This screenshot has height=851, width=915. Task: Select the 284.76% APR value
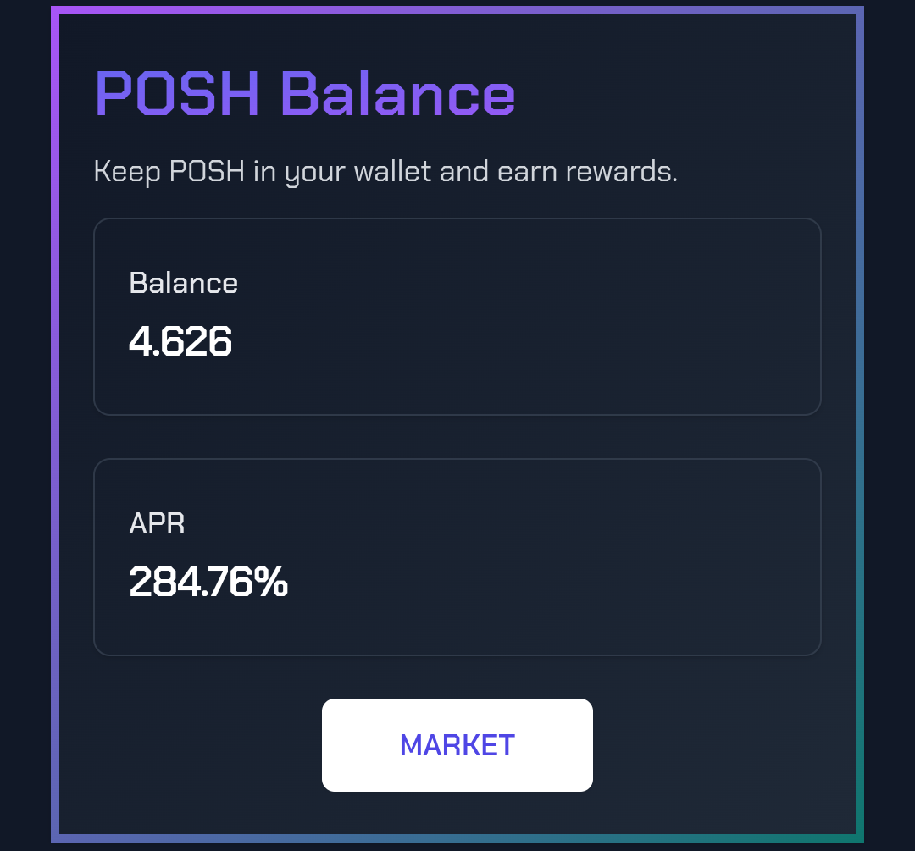tap(208, 582)
